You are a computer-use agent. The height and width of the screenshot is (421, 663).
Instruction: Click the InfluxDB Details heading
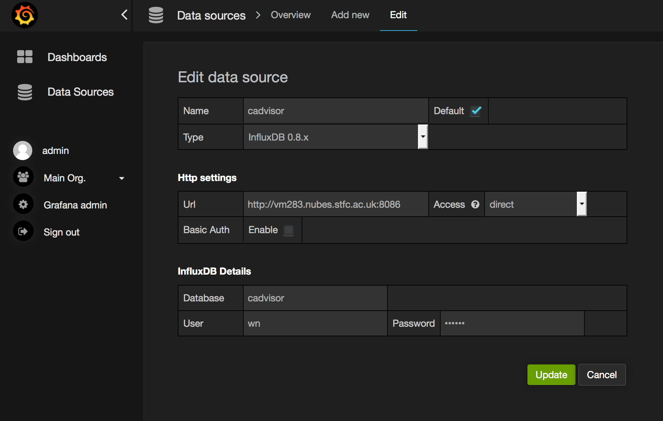(214, 271)
